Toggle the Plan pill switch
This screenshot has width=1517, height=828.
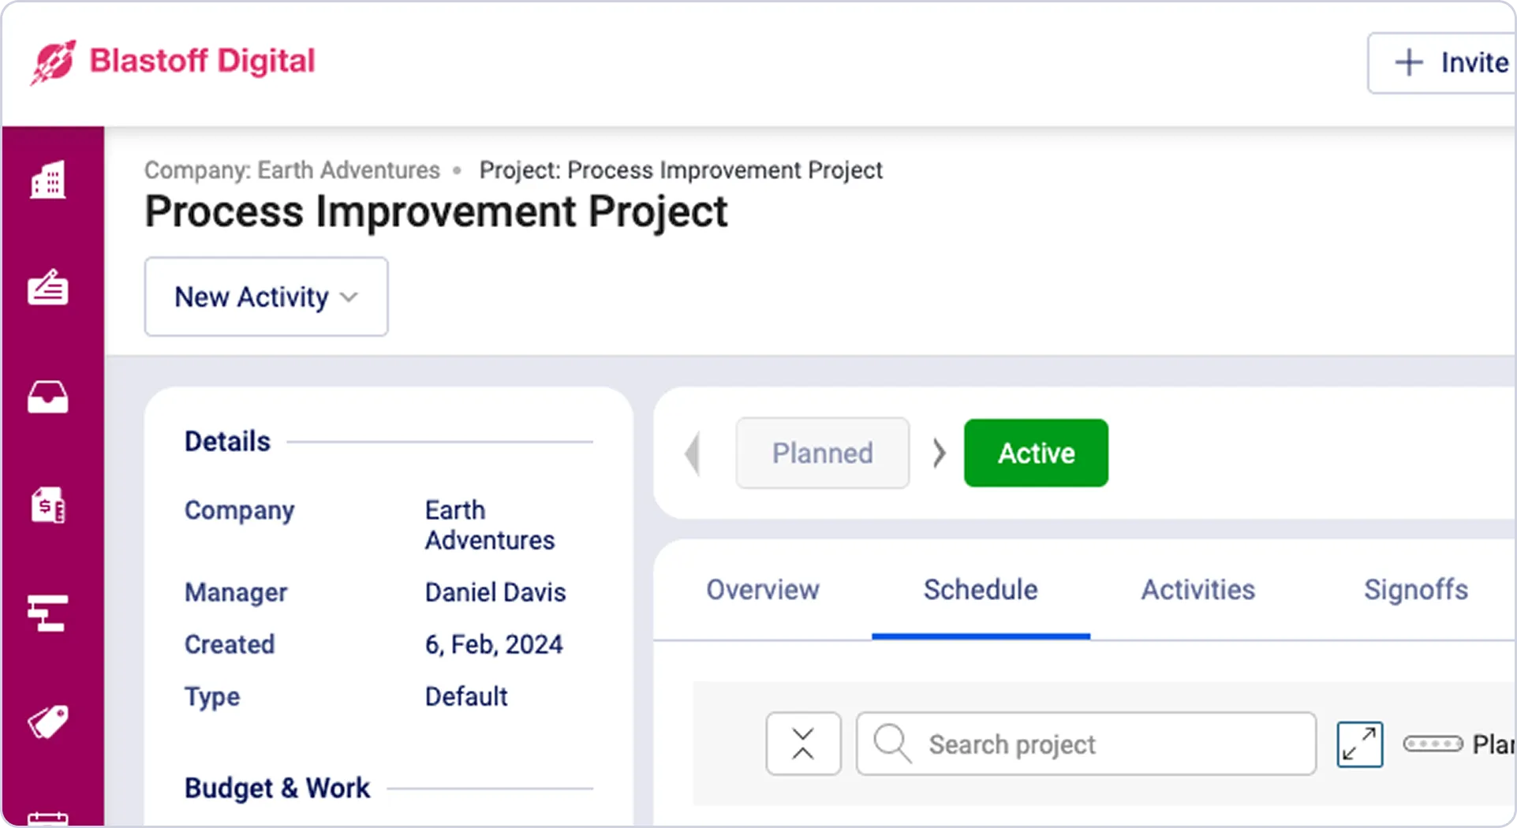click(x=1433, y=744)
